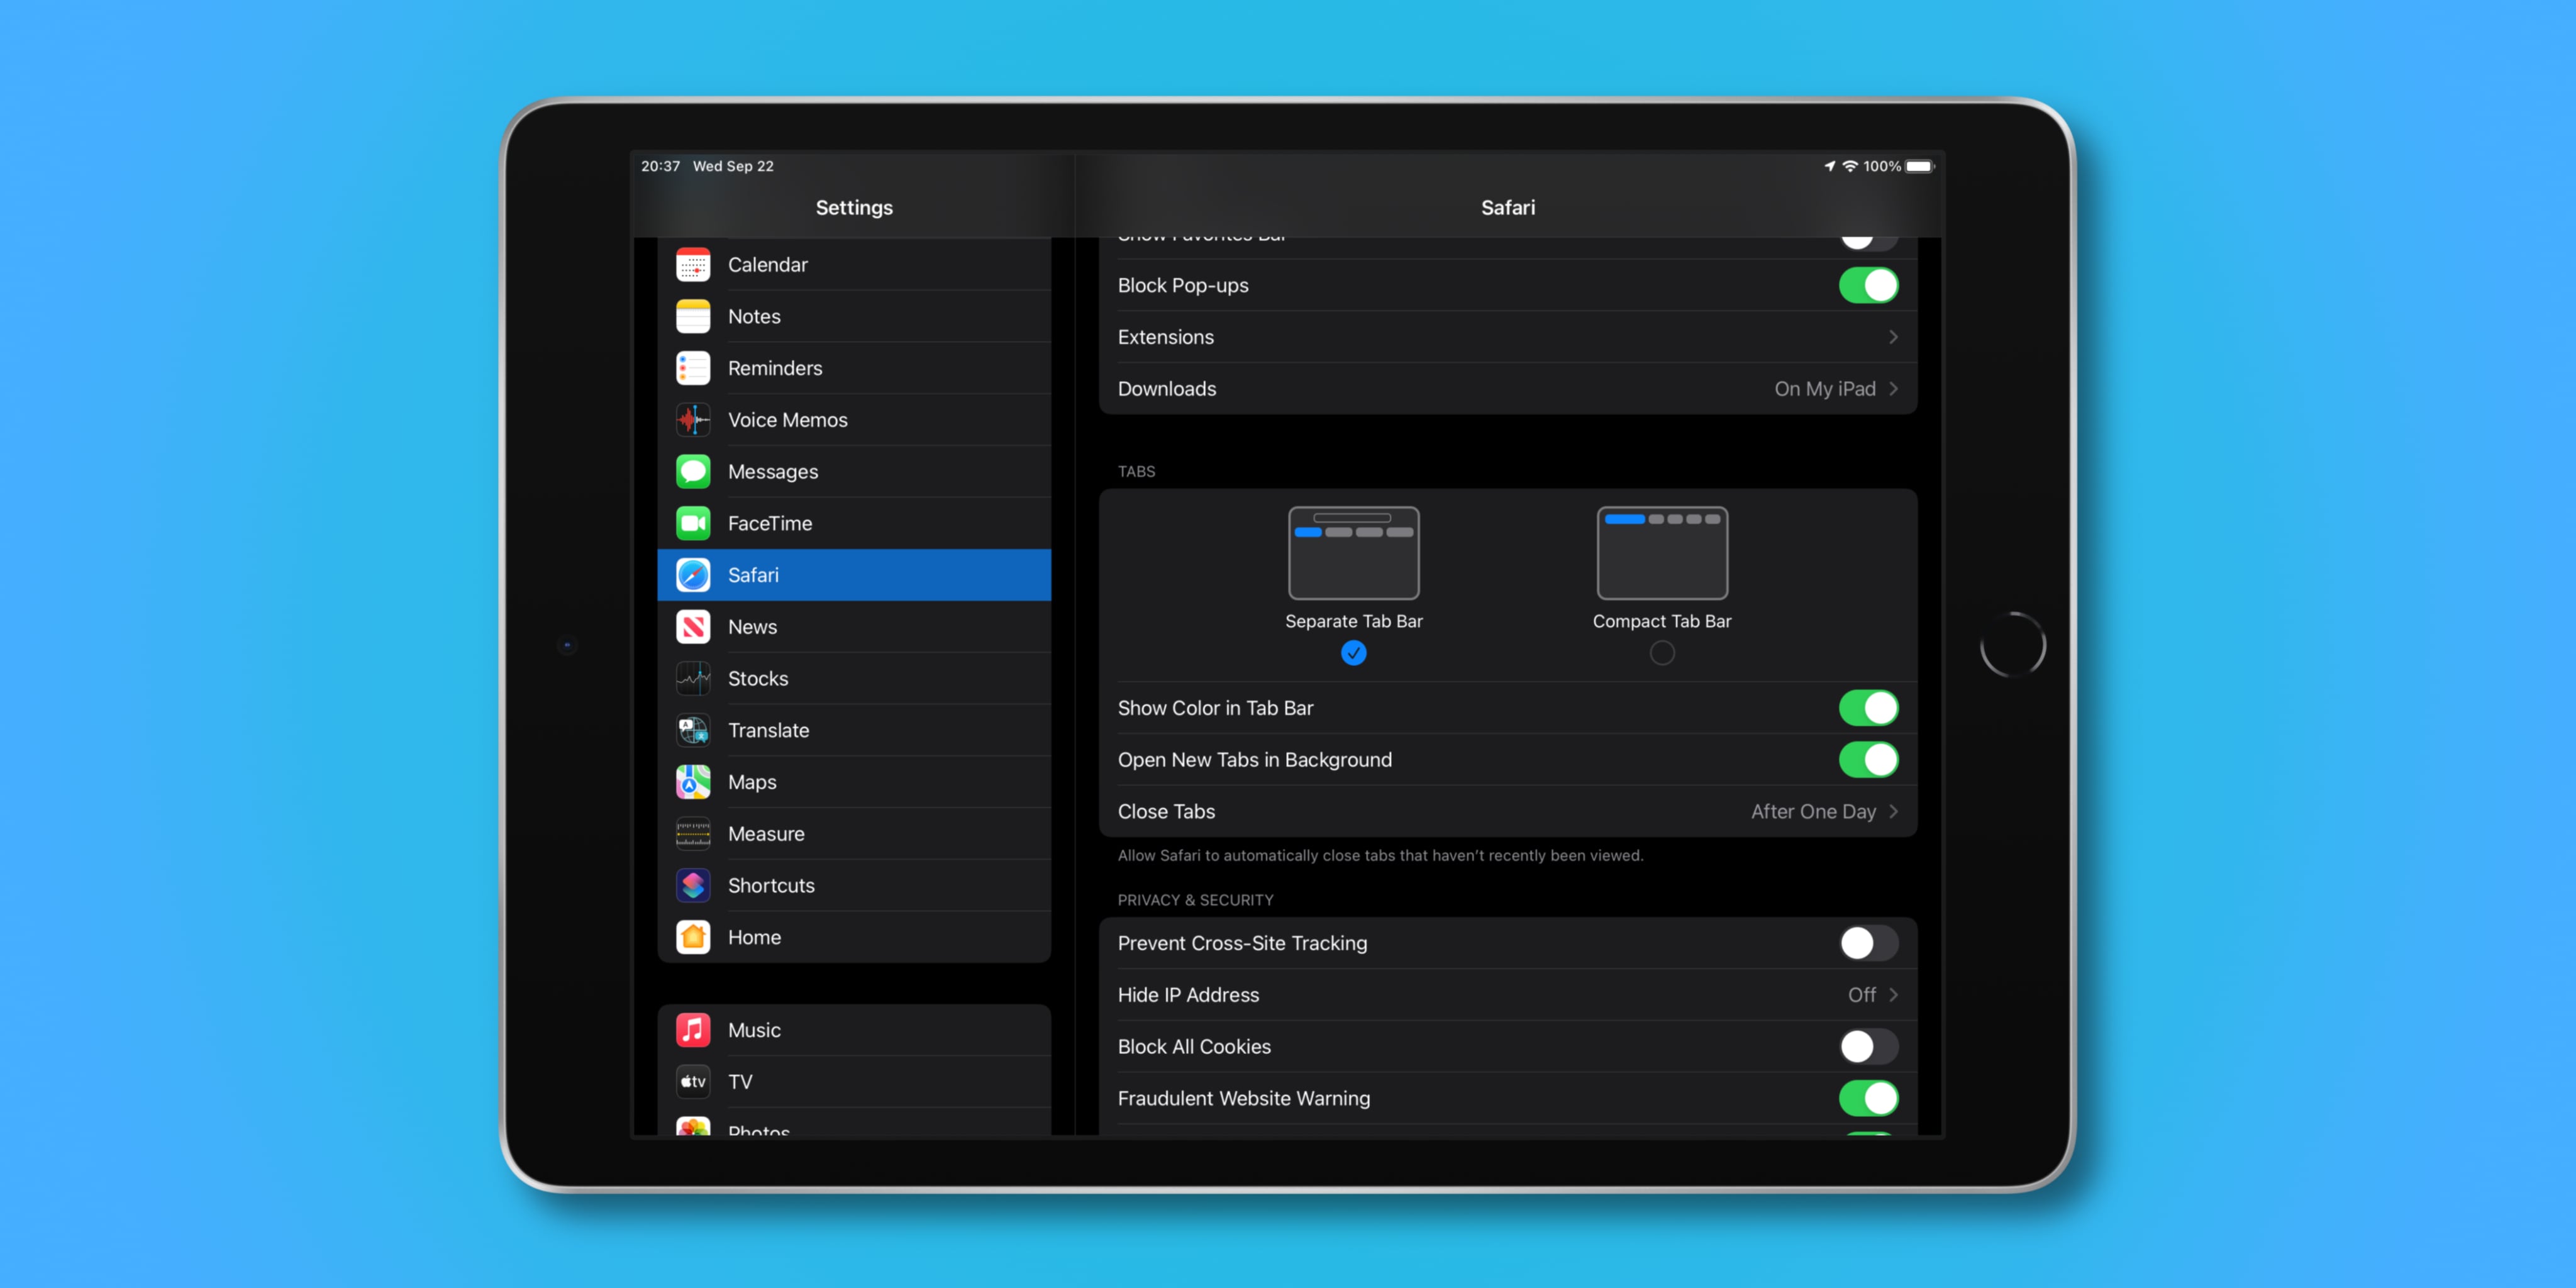Turn off Block Pop-ups switch
Image resolution: width=2576 pixels, height=1288 pixels.
pyautogui.click(x=1868, y=286)
